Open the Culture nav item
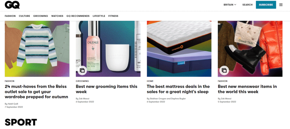290x129 pixels. click(24, 16)
